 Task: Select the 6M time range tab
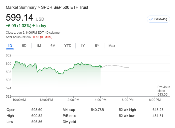click(53, 46)
